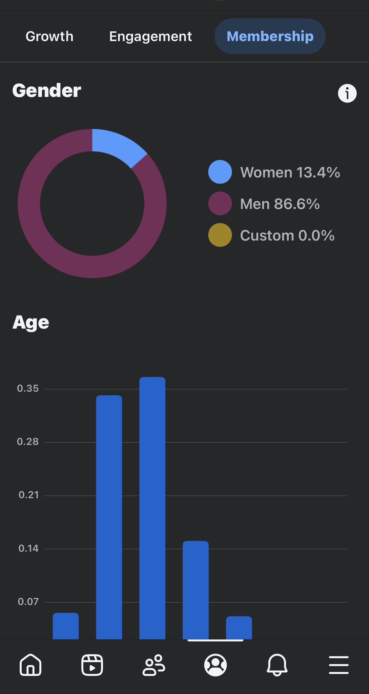The width and height of the screenshot is (369, 694).
Task: Tap the tallest bar in Age chart
Action: pyautogui.click(x=152, y=508)
